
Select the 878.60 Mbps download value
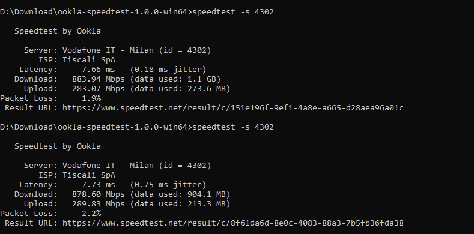99,194
